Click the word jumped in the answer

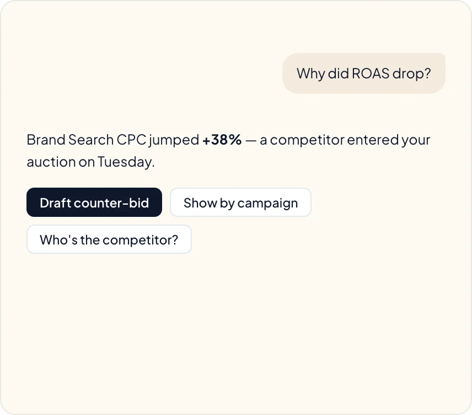pyautogui.click(x=174, y=140)
